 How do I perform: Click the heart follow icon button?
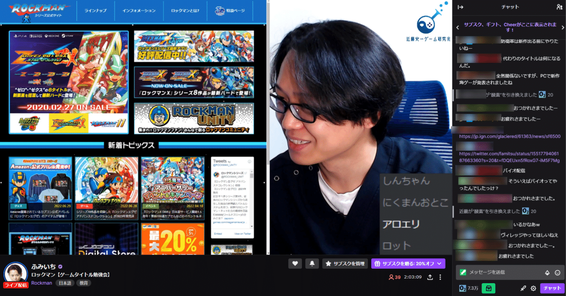[295, 263]
